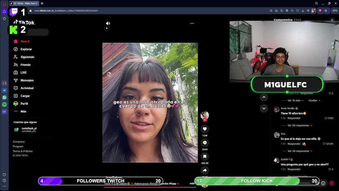Collapse replies with the Ocultar control
This screenshot has width=339, height=191.
point(314,101)
